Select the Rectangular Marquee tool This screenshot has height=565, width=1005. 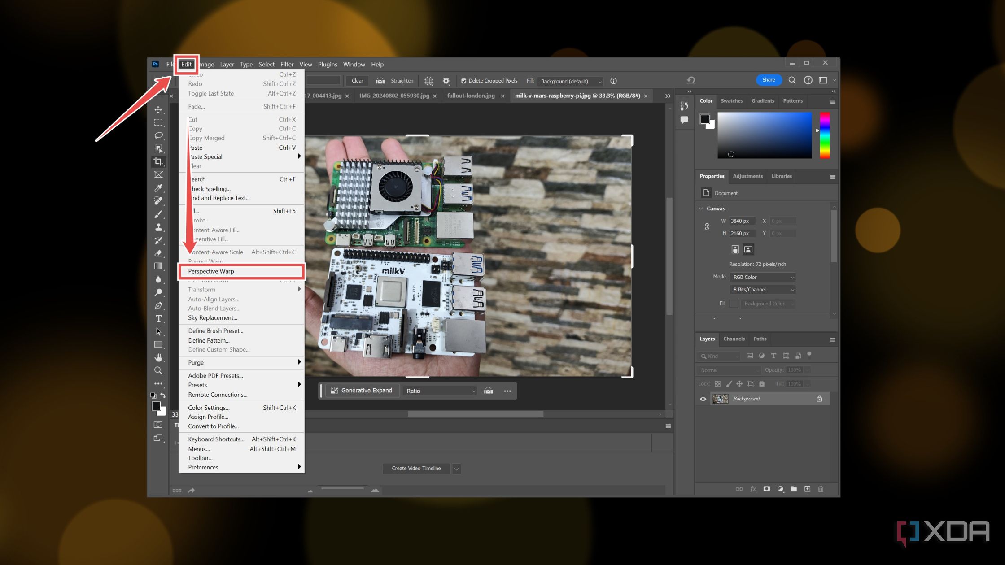coord(158,122)
